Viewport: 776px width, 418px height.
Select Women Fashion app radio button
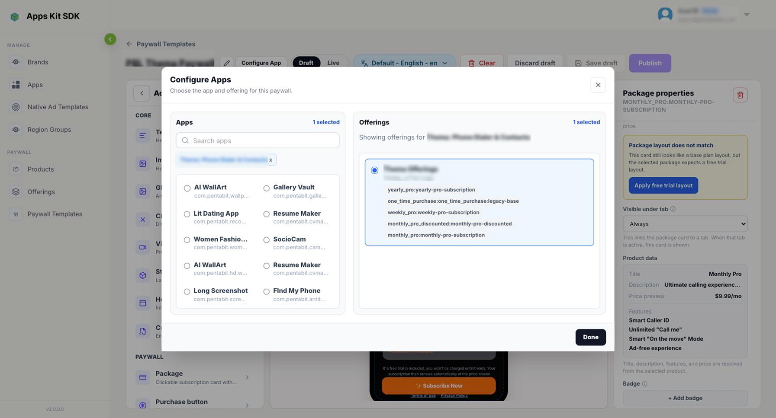187,240
